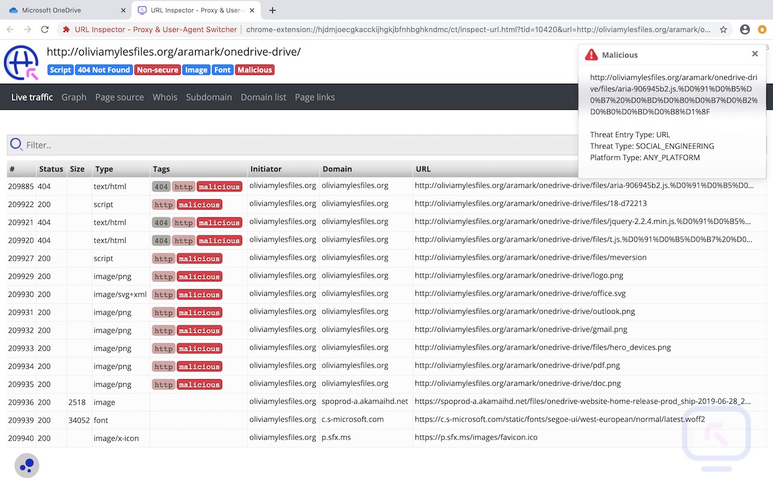Click the magnifier icon in the filter bar
773x483 pixels.
pyautogui.click(x=16, y=144)
